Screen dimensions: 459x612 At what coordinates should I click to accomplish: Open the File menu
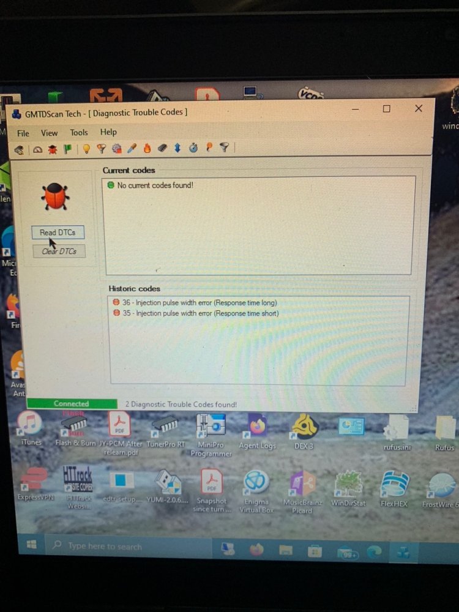click(23, 133)
